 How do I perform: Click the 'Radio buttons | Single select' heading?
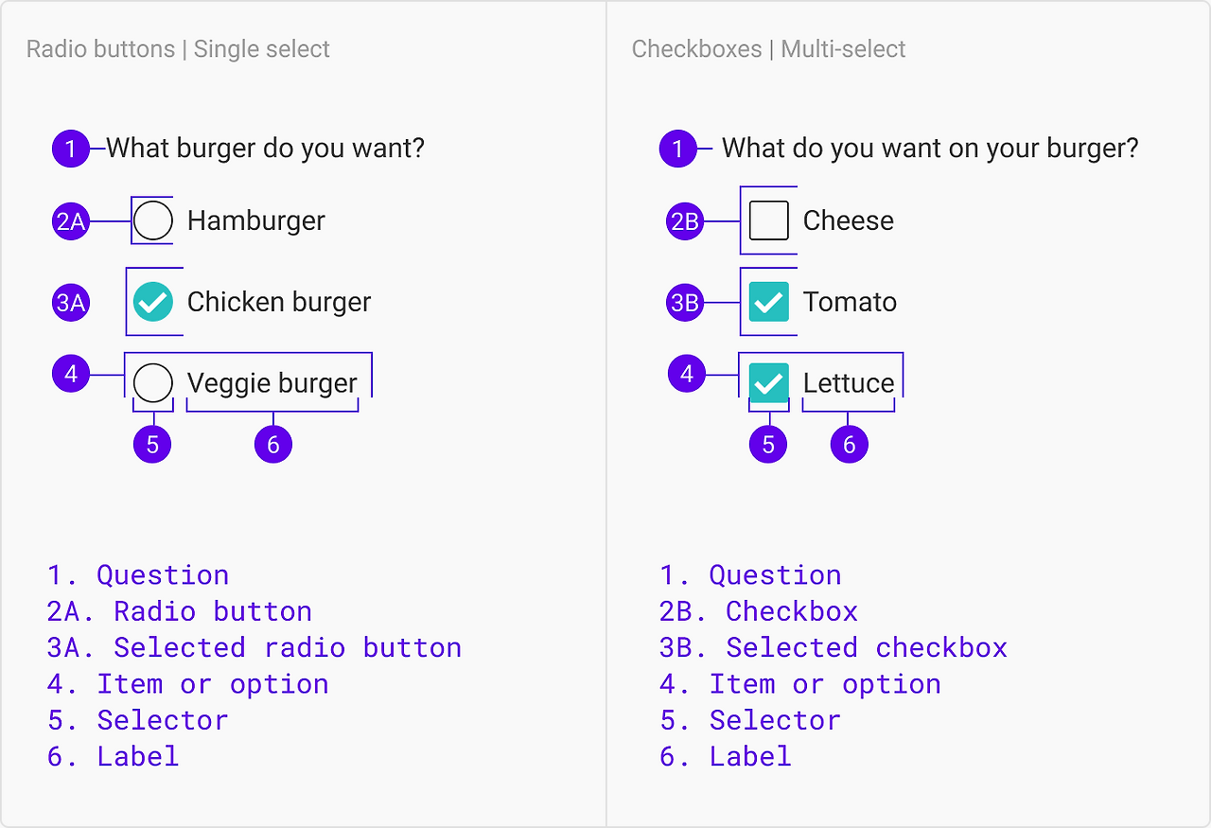tap(178, 49)
